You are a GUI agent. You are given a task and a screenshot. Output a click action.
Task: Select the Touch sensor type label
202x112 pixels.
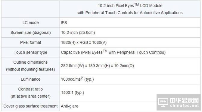[30, 52]
